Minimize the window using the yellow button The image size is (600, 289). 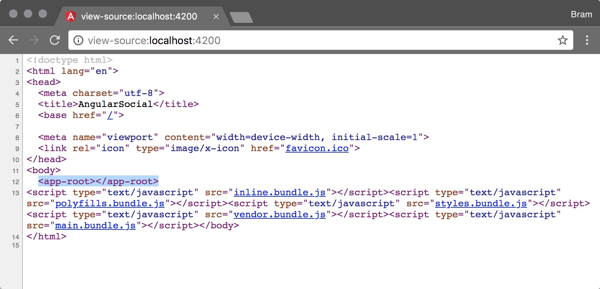tap(28, 14)
